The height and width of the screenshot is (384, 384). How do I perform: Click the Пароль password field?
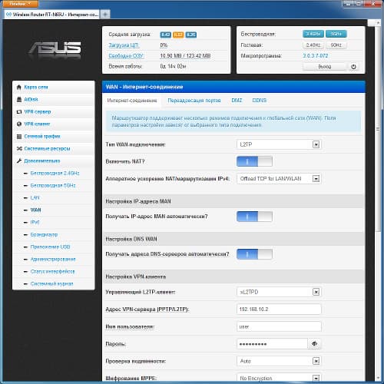272,344
